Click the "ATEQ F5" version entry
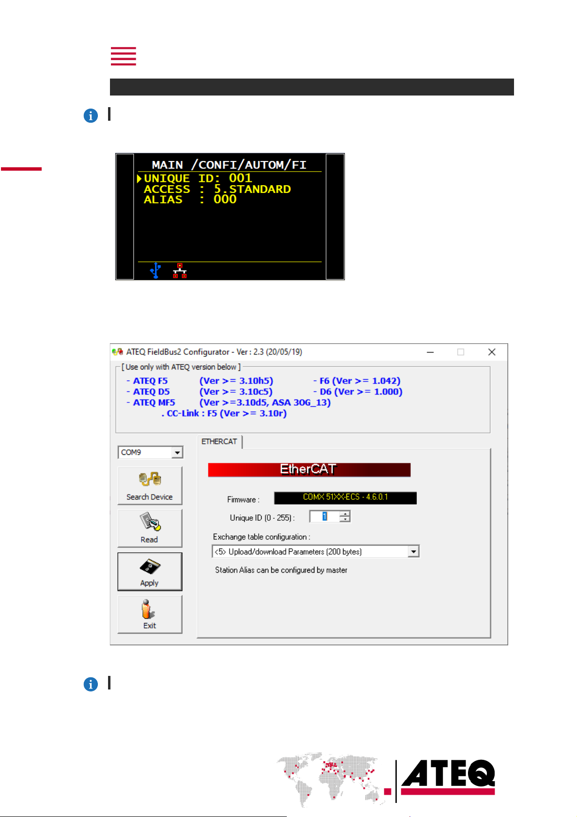The image size is (577, 817). (x=150, y=381)
